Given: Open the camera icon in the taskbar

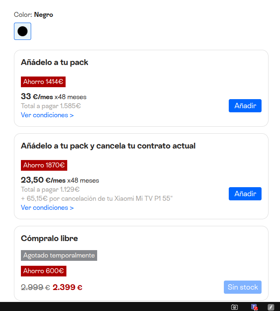Looking at the screenshot, I should [x=234, y=307].
